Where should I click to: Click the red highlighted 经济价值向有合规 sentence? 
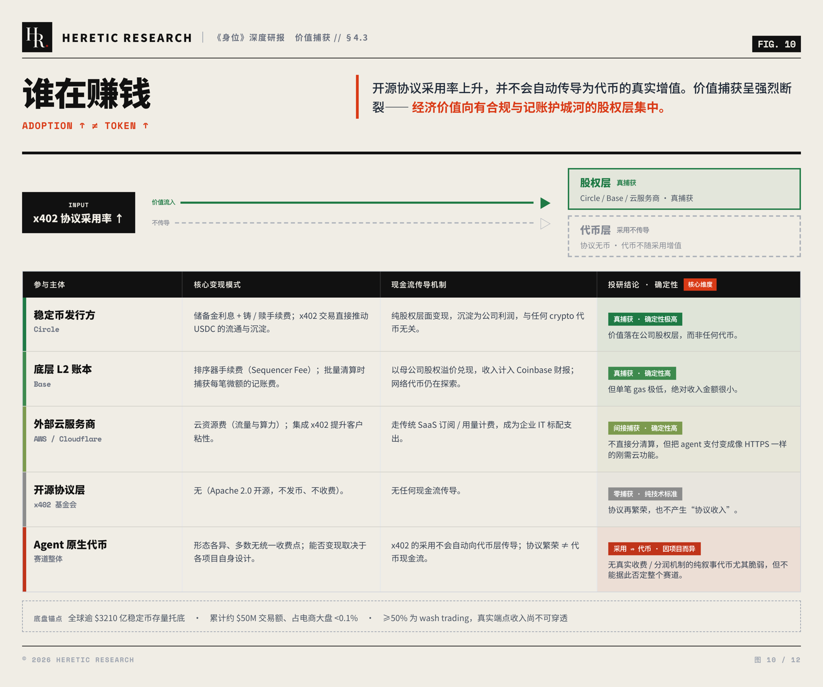539,107
